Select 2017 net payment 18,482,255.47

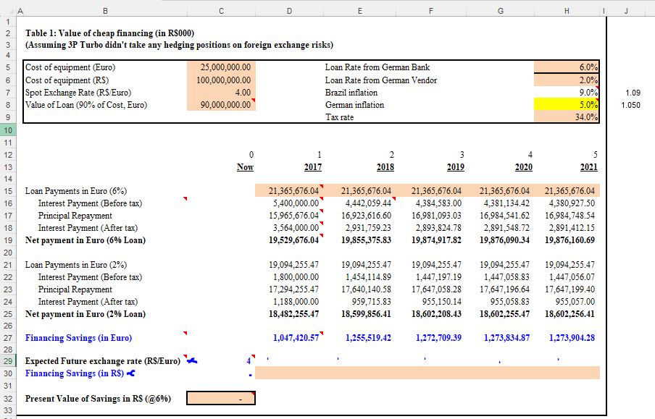tap(289, 314)
